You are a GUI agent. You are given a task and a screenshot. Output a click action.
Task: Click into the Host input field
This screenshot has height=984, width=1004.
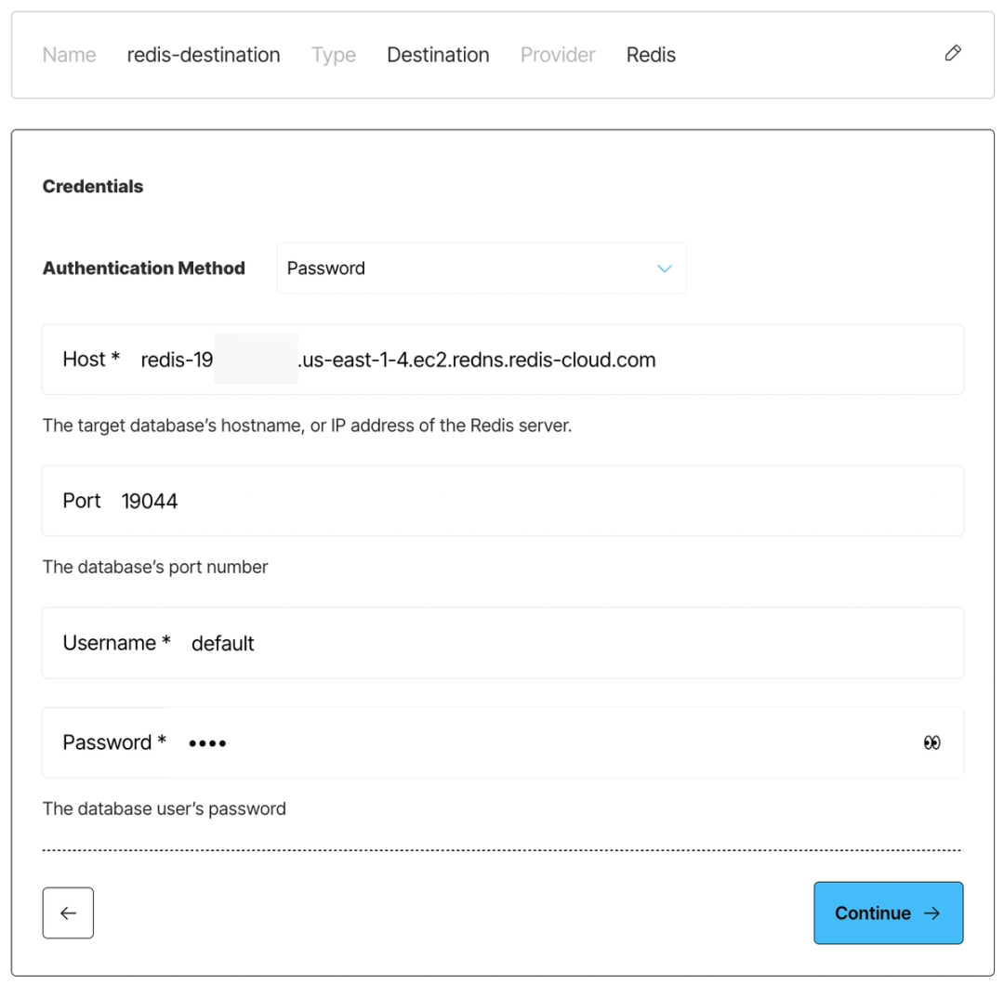pos(502,360)
